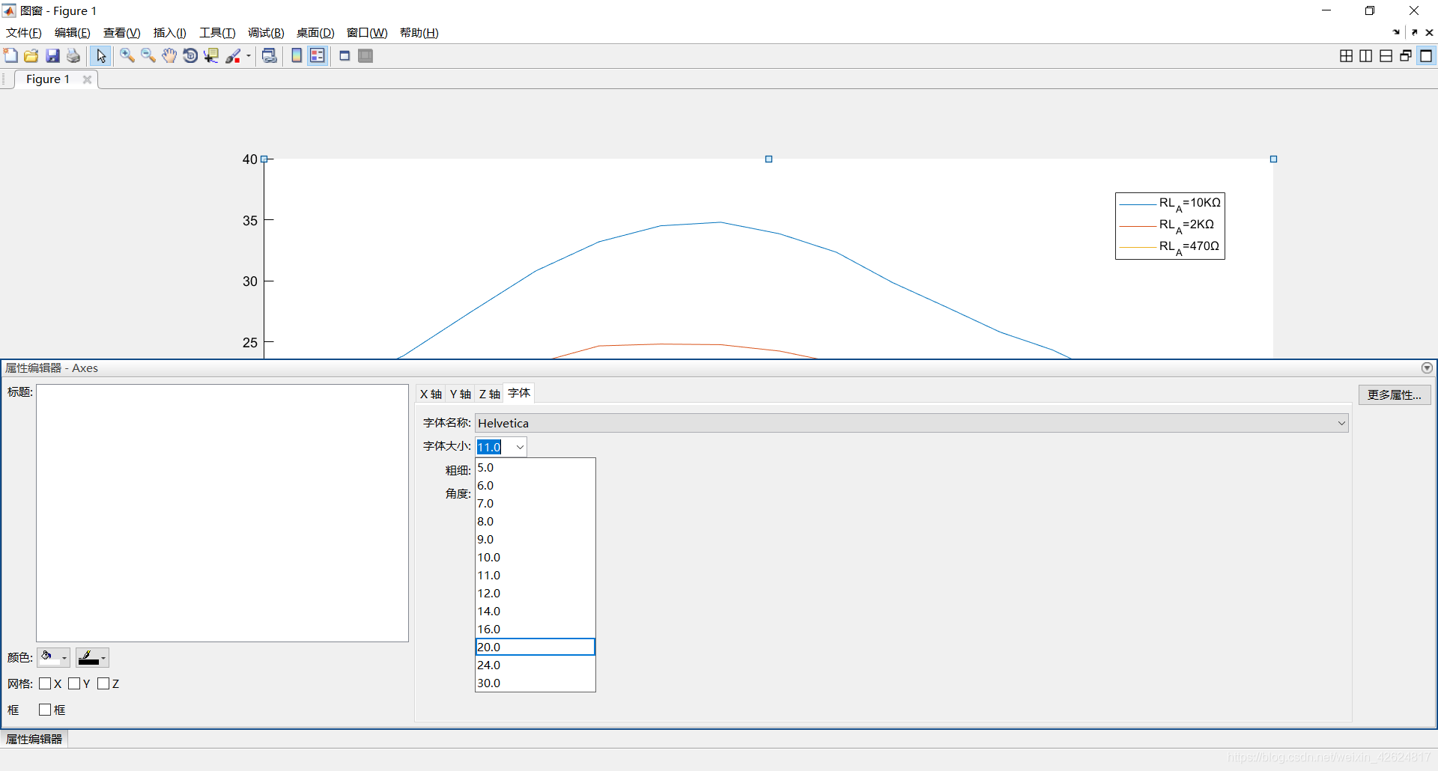Toggle the Edit Plot arrow tool
1438x771 pixels.
pyautogui.click(x=101, y=55)
